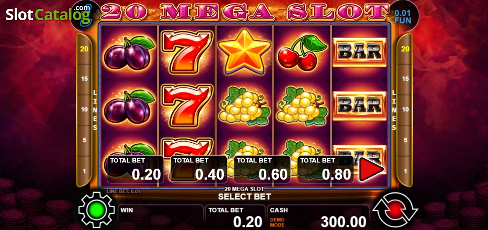Pick the 0.60 total bet option

pyautogui.click(x=262, y=169)
